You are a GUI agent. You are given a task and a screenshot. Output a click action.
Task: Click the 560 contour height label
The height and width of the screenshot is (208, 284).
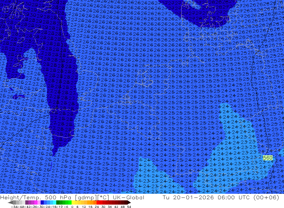268,158
